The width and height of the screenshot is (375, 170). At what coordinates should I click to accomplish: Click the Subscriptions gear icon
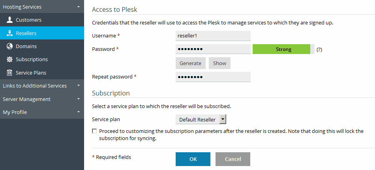[9, 60]
